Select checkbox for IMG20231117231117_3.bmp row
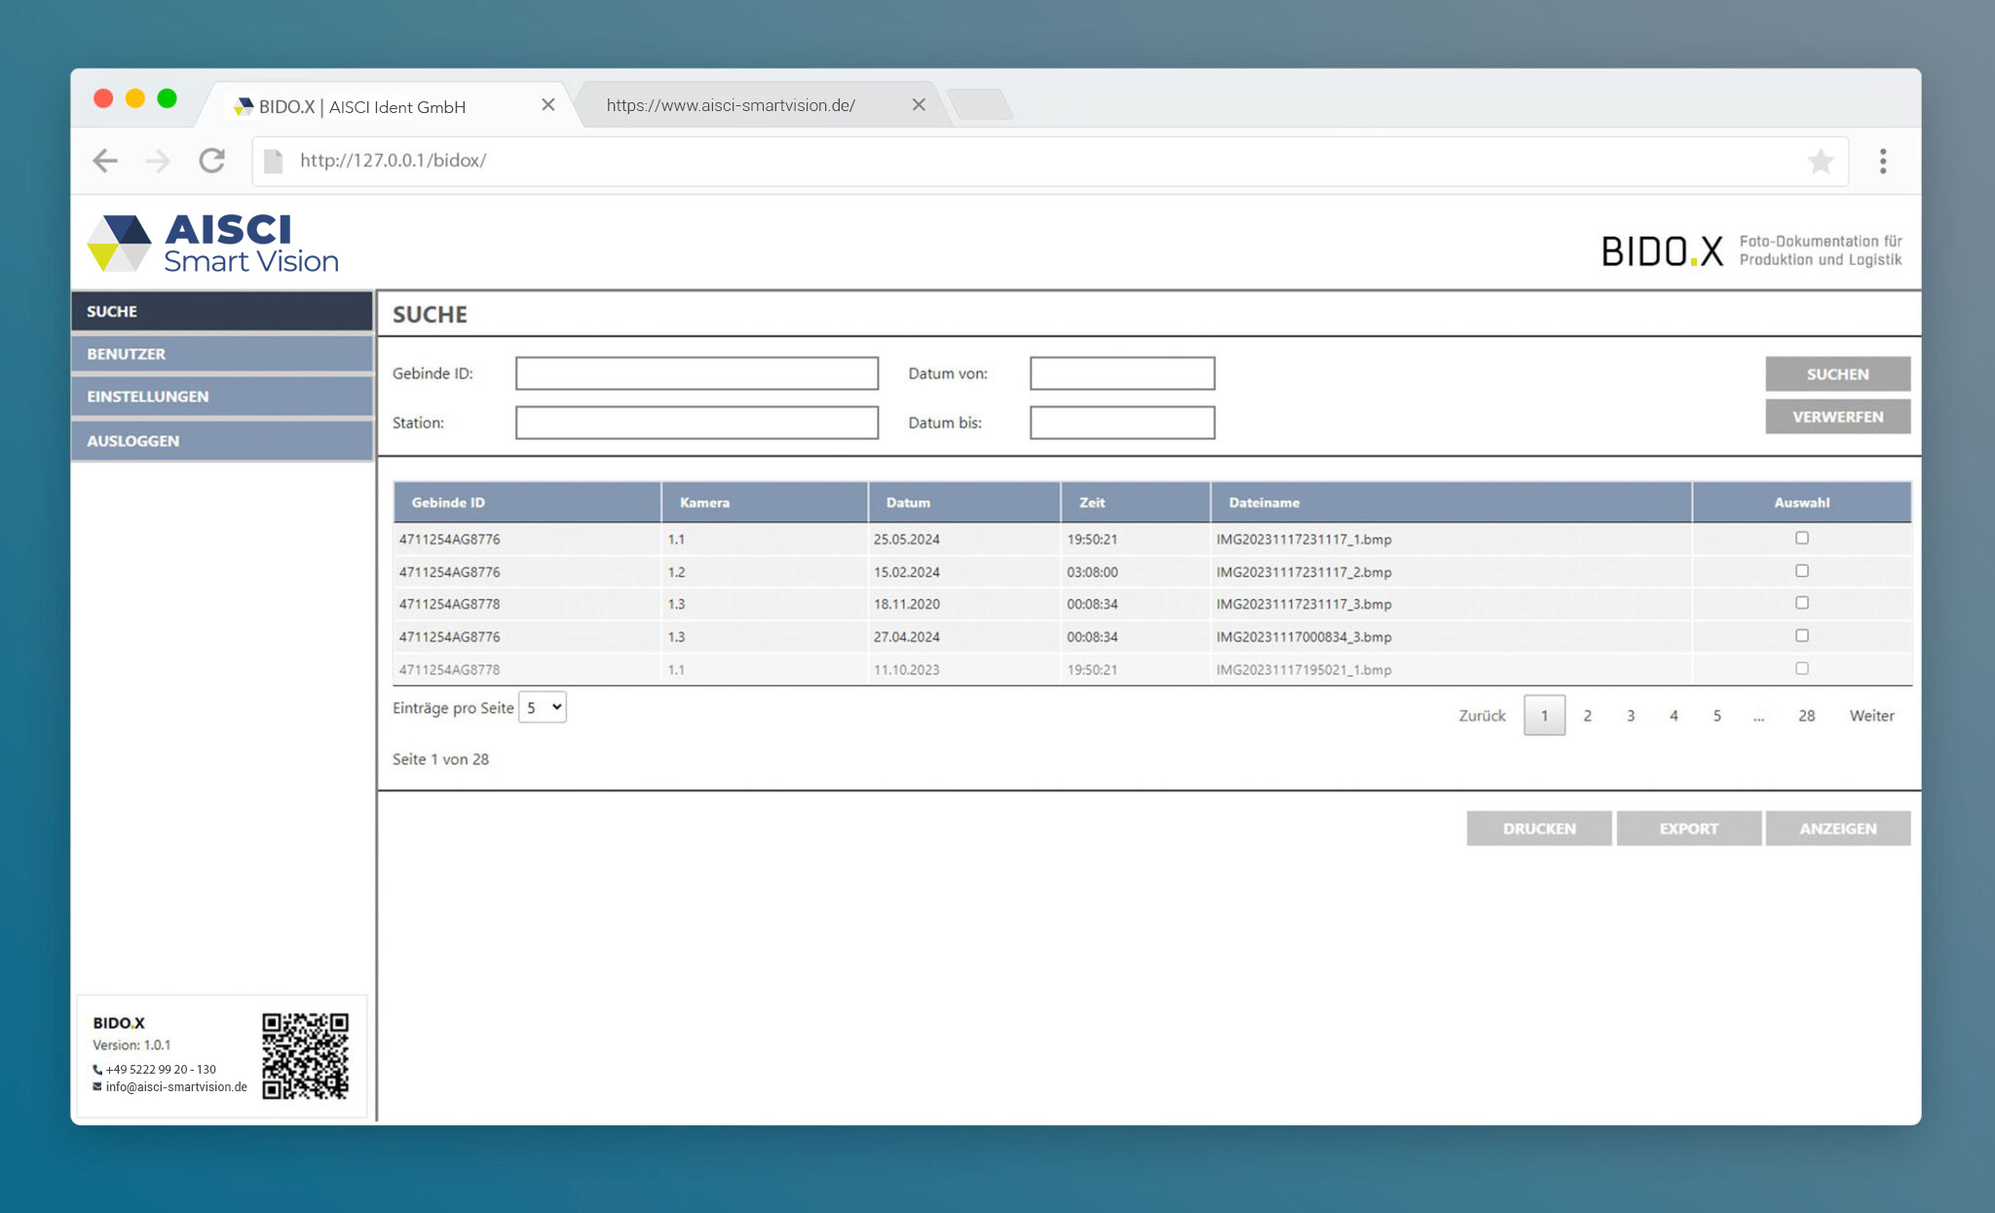Screen dimensions: 1995x1213 point(1801,603)
